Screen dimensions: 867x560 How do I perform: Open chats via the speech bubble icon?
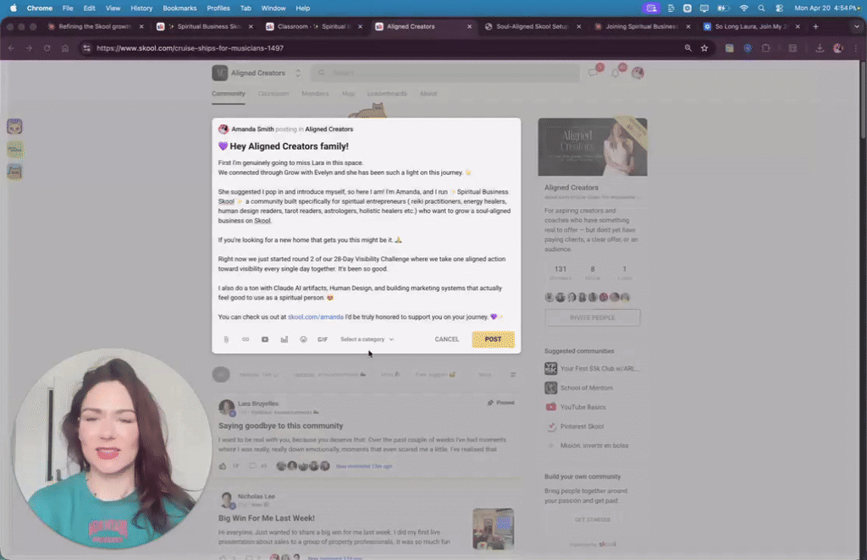tap(593, 74)
